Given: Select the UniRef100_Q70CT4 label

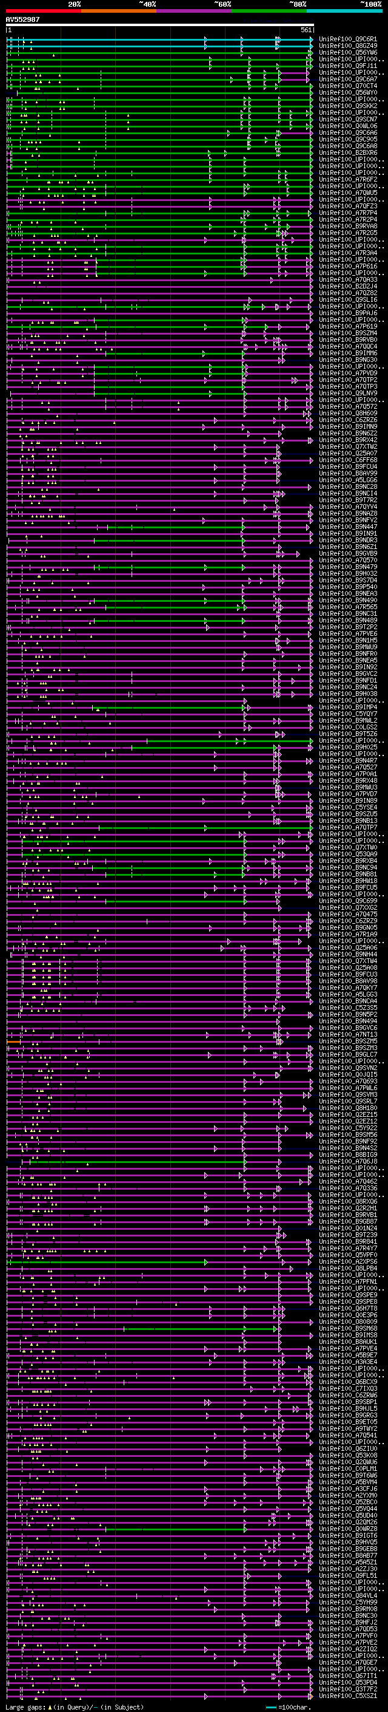Looking at the screenshot, I should coord(348,86).
